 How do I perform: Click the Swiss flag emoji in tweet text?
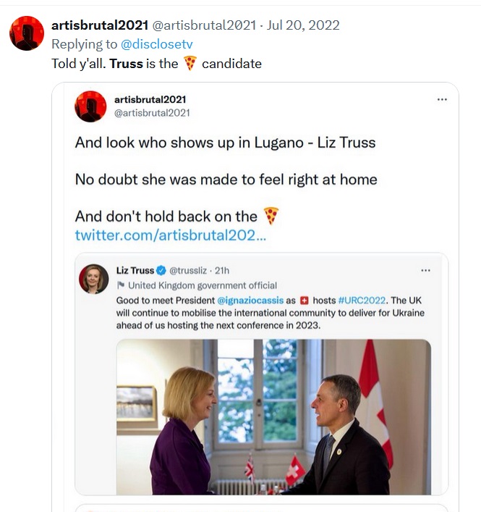(305, 300)
